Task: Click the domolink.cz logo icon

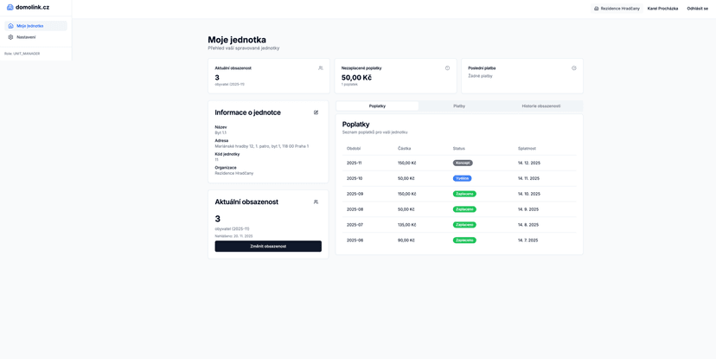Action: click(10, 7)
